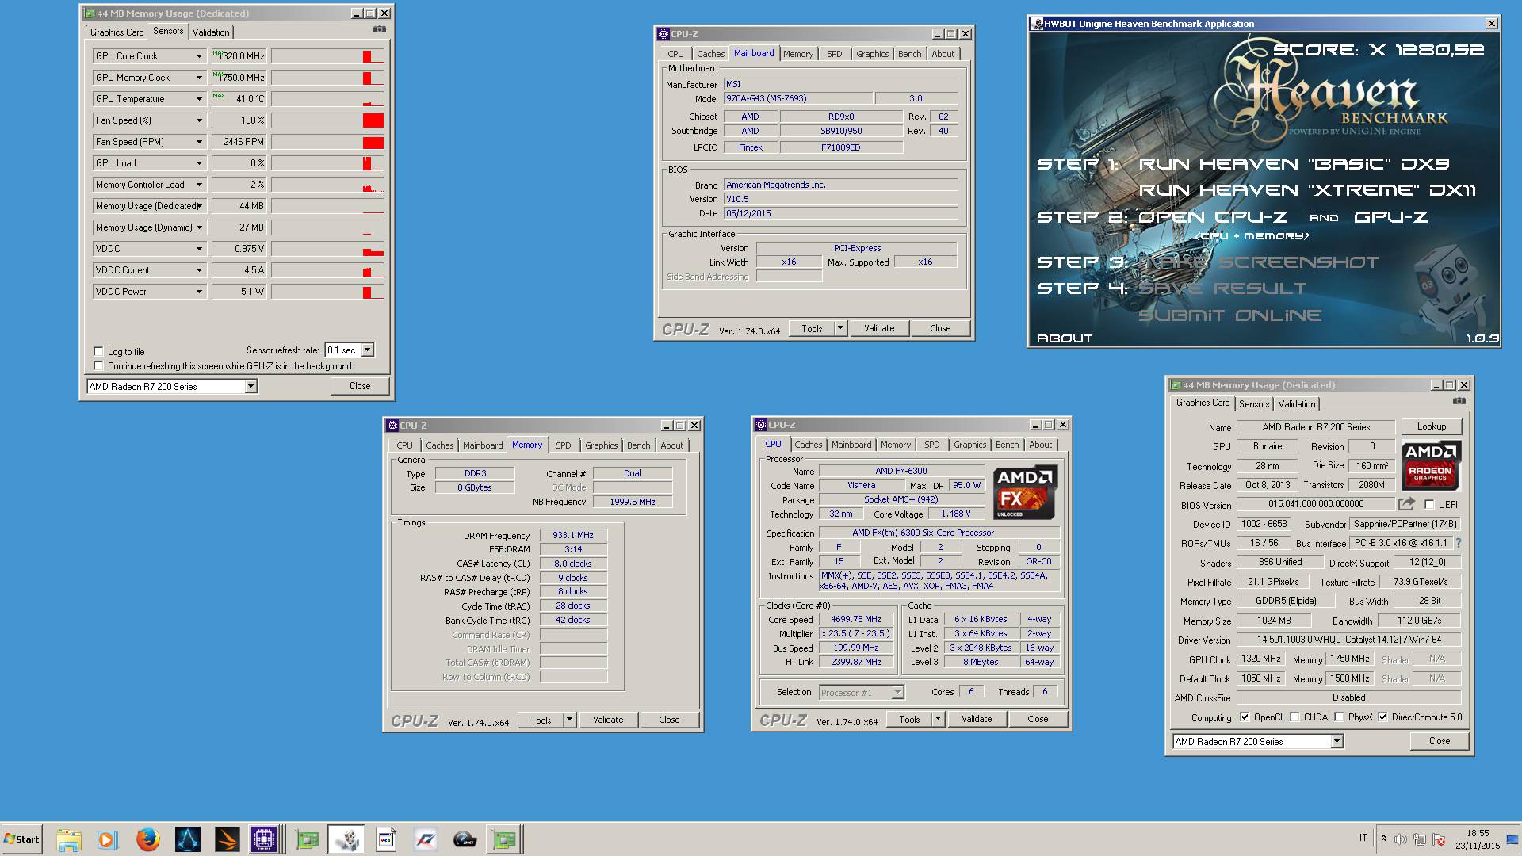The height and width of the screenshot is (856, 1522).
Task: Open the GPU Load sensor dropdown
Action: [x=199, y=163]
